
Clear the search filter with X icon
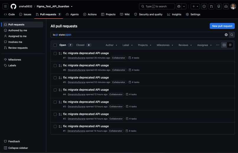point(226,35)
